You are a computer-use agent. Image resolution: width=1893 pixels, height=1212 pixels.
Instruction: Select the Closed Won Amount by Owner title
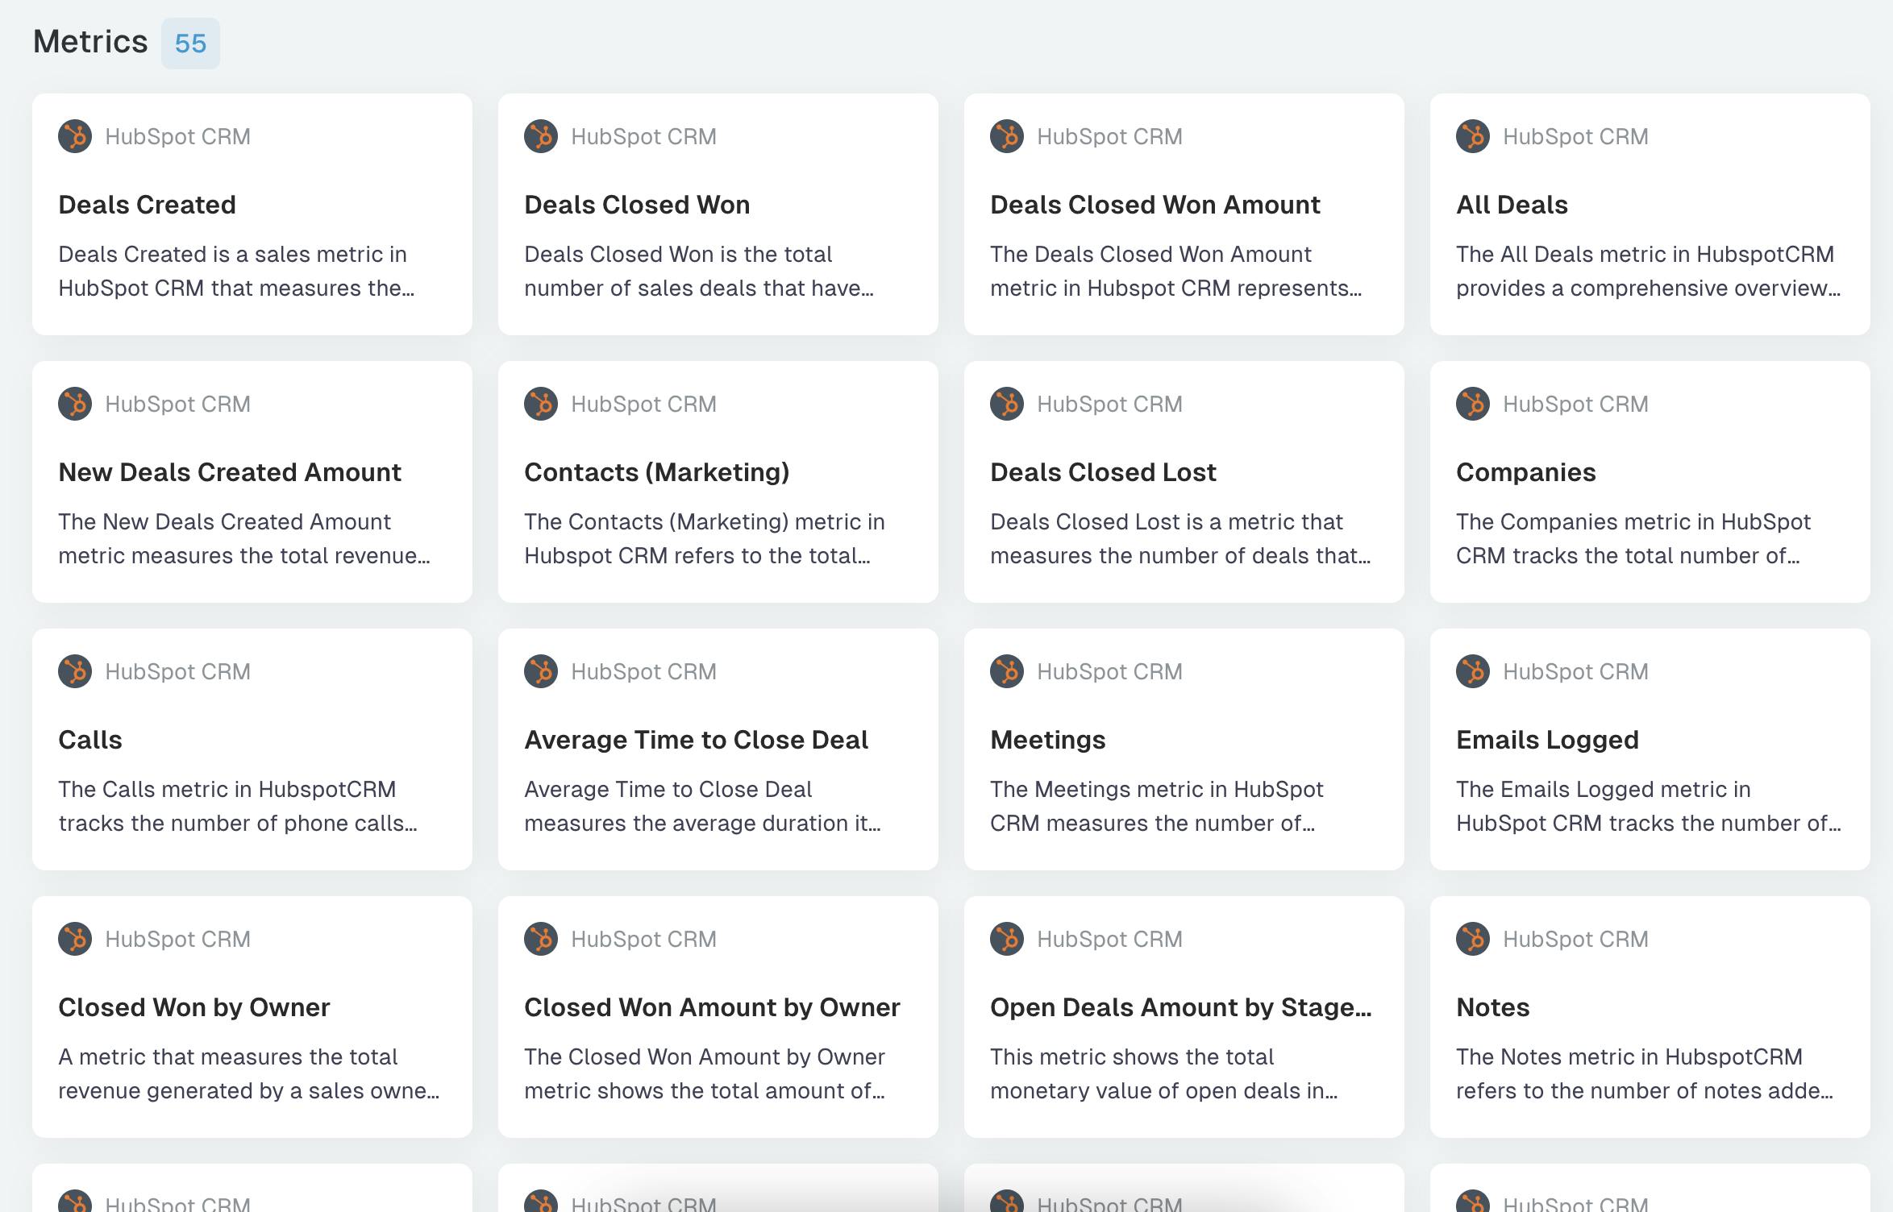coord(712,1007)
